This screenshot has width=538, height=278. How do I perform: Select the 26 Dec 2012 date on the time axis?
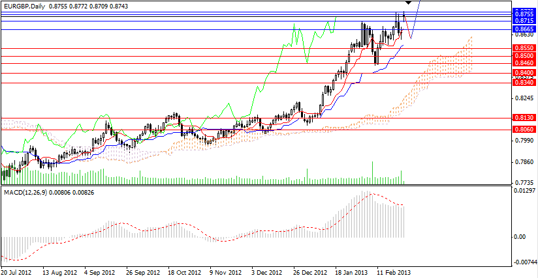[x=308, y=272]
